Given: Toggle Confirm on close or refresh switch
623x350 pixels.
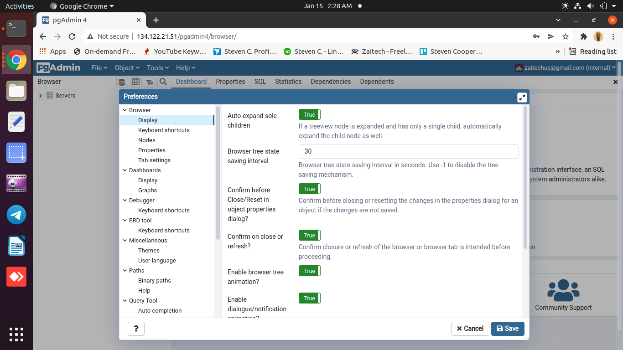Looking at the screenshot, I should [310, 235].
